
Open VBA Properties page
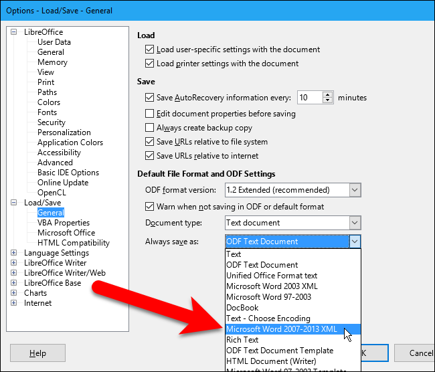64,223
